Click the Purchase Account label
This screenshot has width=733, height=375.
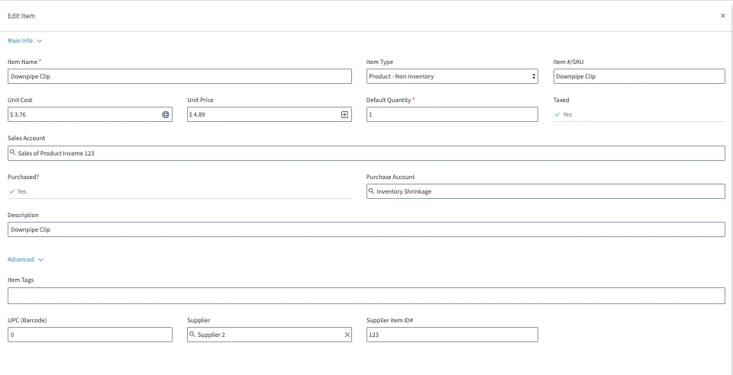(390, 178)
